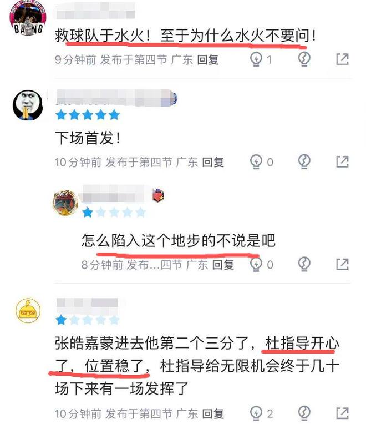366x424 pixels.
Task: Share the '救球队于水火' comment
Action: click(342, 59)
